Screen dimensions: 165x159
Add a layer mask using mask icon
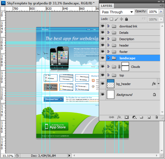click(127, 117)
